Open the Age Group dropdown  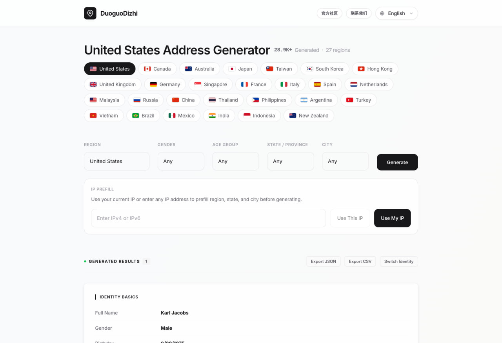(x=235, y=161)
